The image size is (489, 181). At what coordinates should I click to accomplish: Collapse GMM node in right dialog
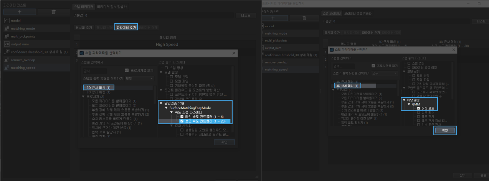tap(409, 104)
